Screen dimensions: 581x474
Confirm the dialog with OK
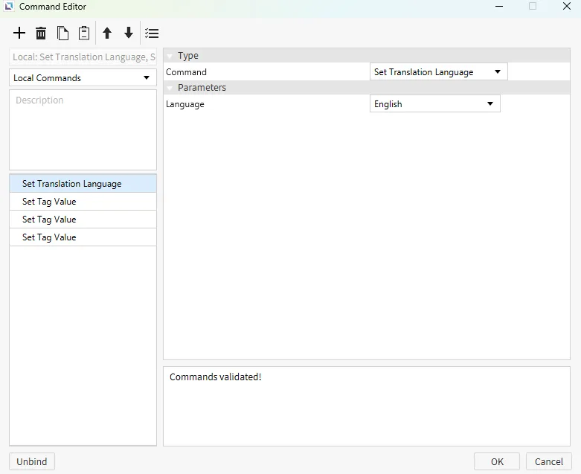pos(497,461)
